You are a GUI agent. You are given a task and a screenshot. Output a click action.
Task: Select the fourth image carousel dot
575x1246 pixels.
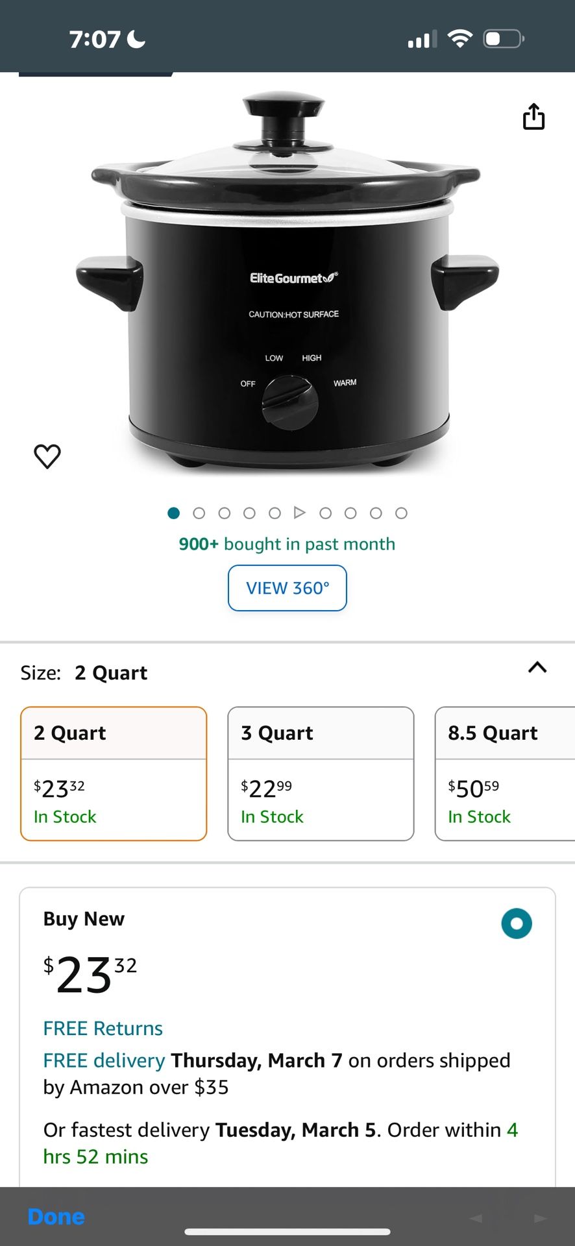[249, 513]
